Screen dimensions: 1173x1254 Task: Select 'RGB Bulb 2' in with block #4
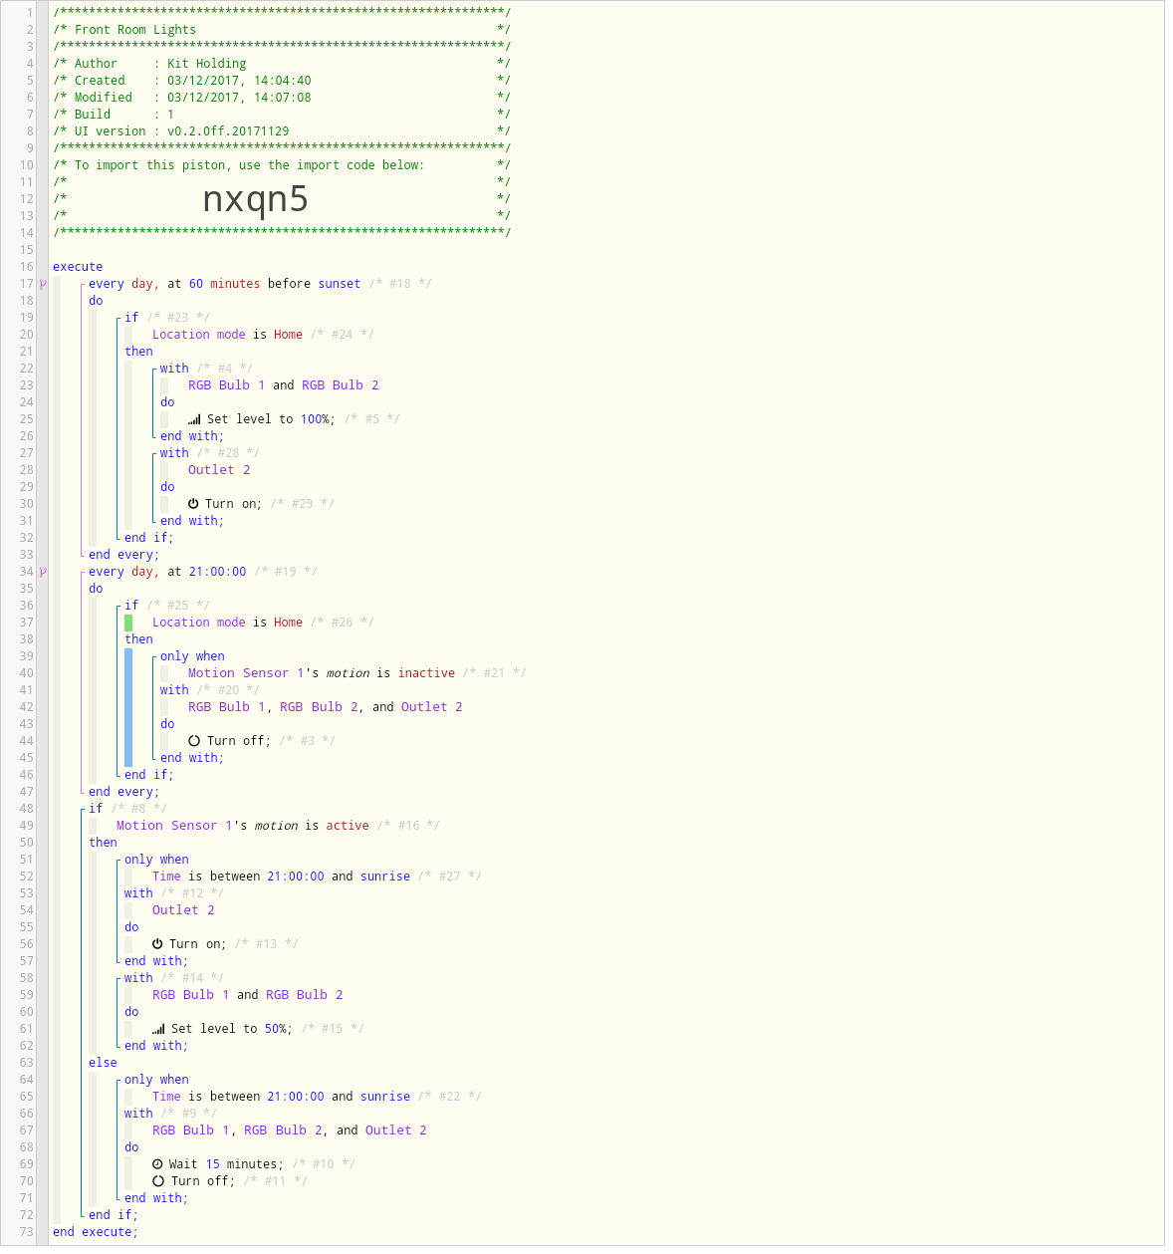(341, 385)
